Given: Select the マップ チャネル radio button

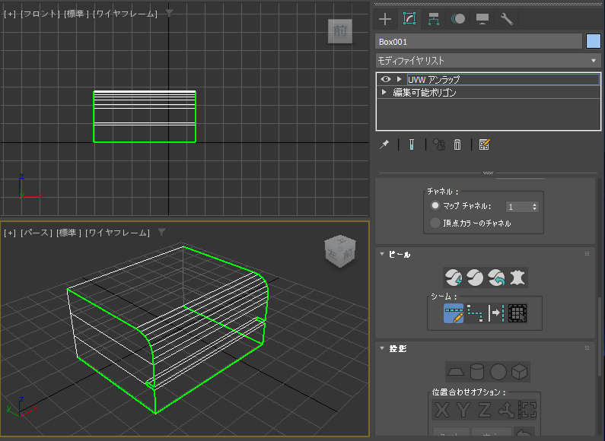Looking at the screenshot, I should [x=435, y=206].
